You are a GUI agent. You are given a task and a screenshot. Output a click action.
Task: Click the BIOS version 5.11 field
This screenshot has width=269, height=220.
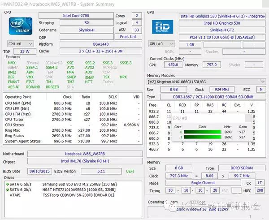[x=101, y=171]
